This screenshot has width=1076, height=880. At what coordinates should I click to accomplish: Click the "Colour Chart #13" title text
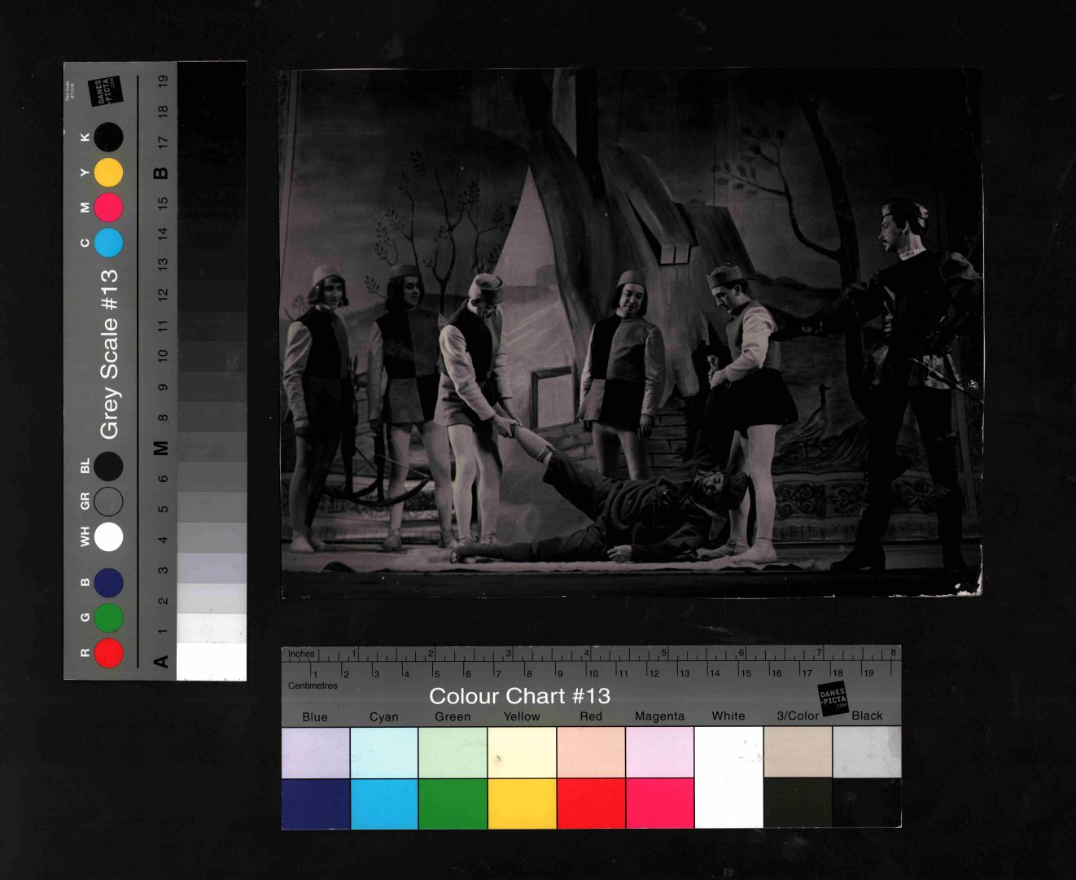click(519, 696)
